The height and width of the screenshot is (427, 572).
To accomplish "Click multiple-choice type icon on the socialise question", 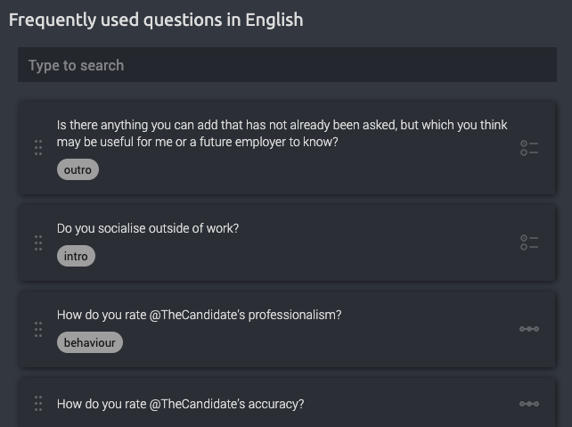I will (x=529, y=242).
